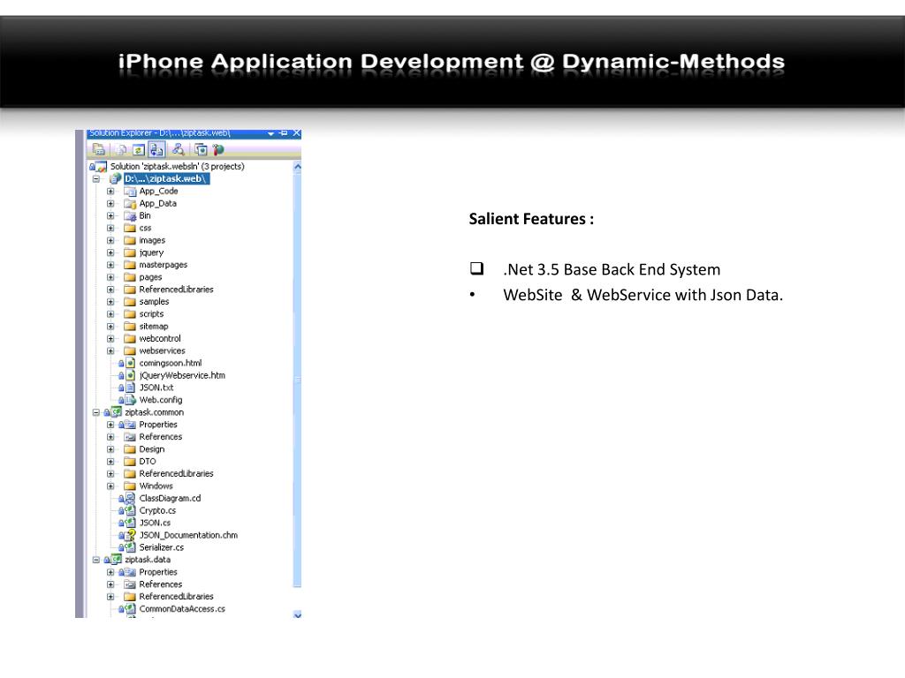The width and height of the screenshot is (905, 678).
Task: Click the sitemap folder icon
Action: point(130,327)
